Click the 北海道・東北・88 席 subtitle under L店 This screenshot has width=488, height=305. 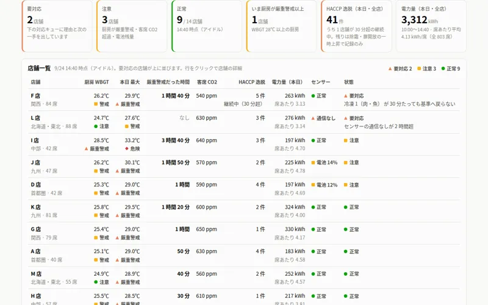(54, 126)
